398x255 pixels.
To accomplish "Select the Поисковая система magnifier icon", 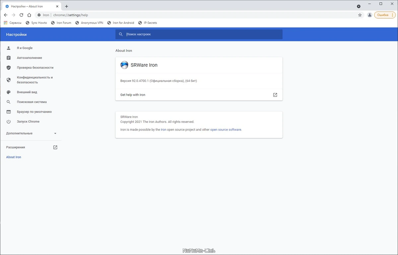I will pyautogui.click(x=9, y=102).
